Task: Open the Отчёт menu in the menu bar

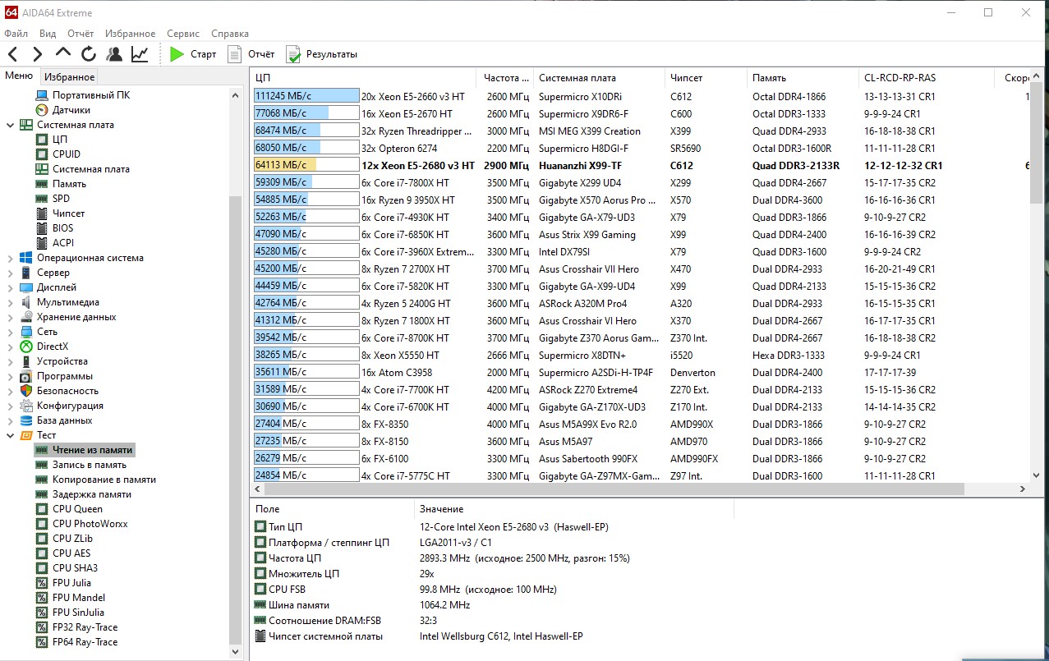Action: pos(81,34)
